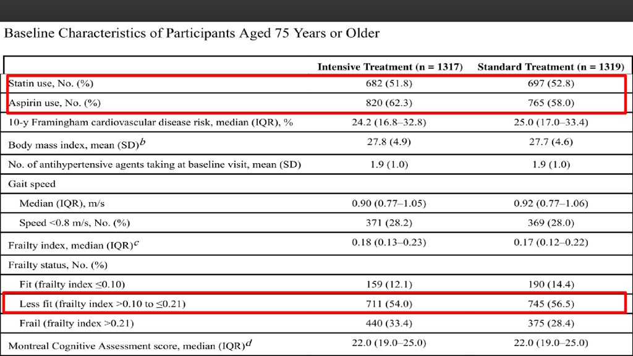Image resolution: width=633 pixels, height=356 pixels.
Task: Click the value '0.18 (0.13–0.23)'
Action: pos(389,242)
